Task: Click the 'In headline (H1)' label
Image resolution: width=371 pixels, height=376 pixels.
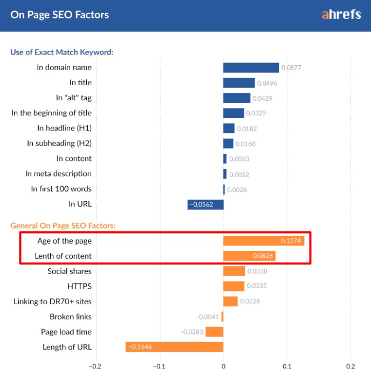Action: pyautogui.click(x=65, y=128)
